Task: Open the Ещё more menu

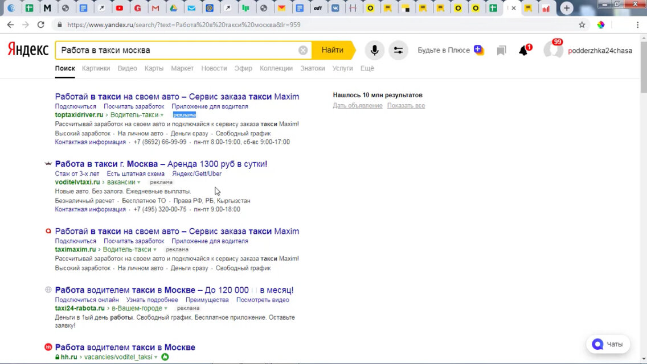Action: (367, 68)
